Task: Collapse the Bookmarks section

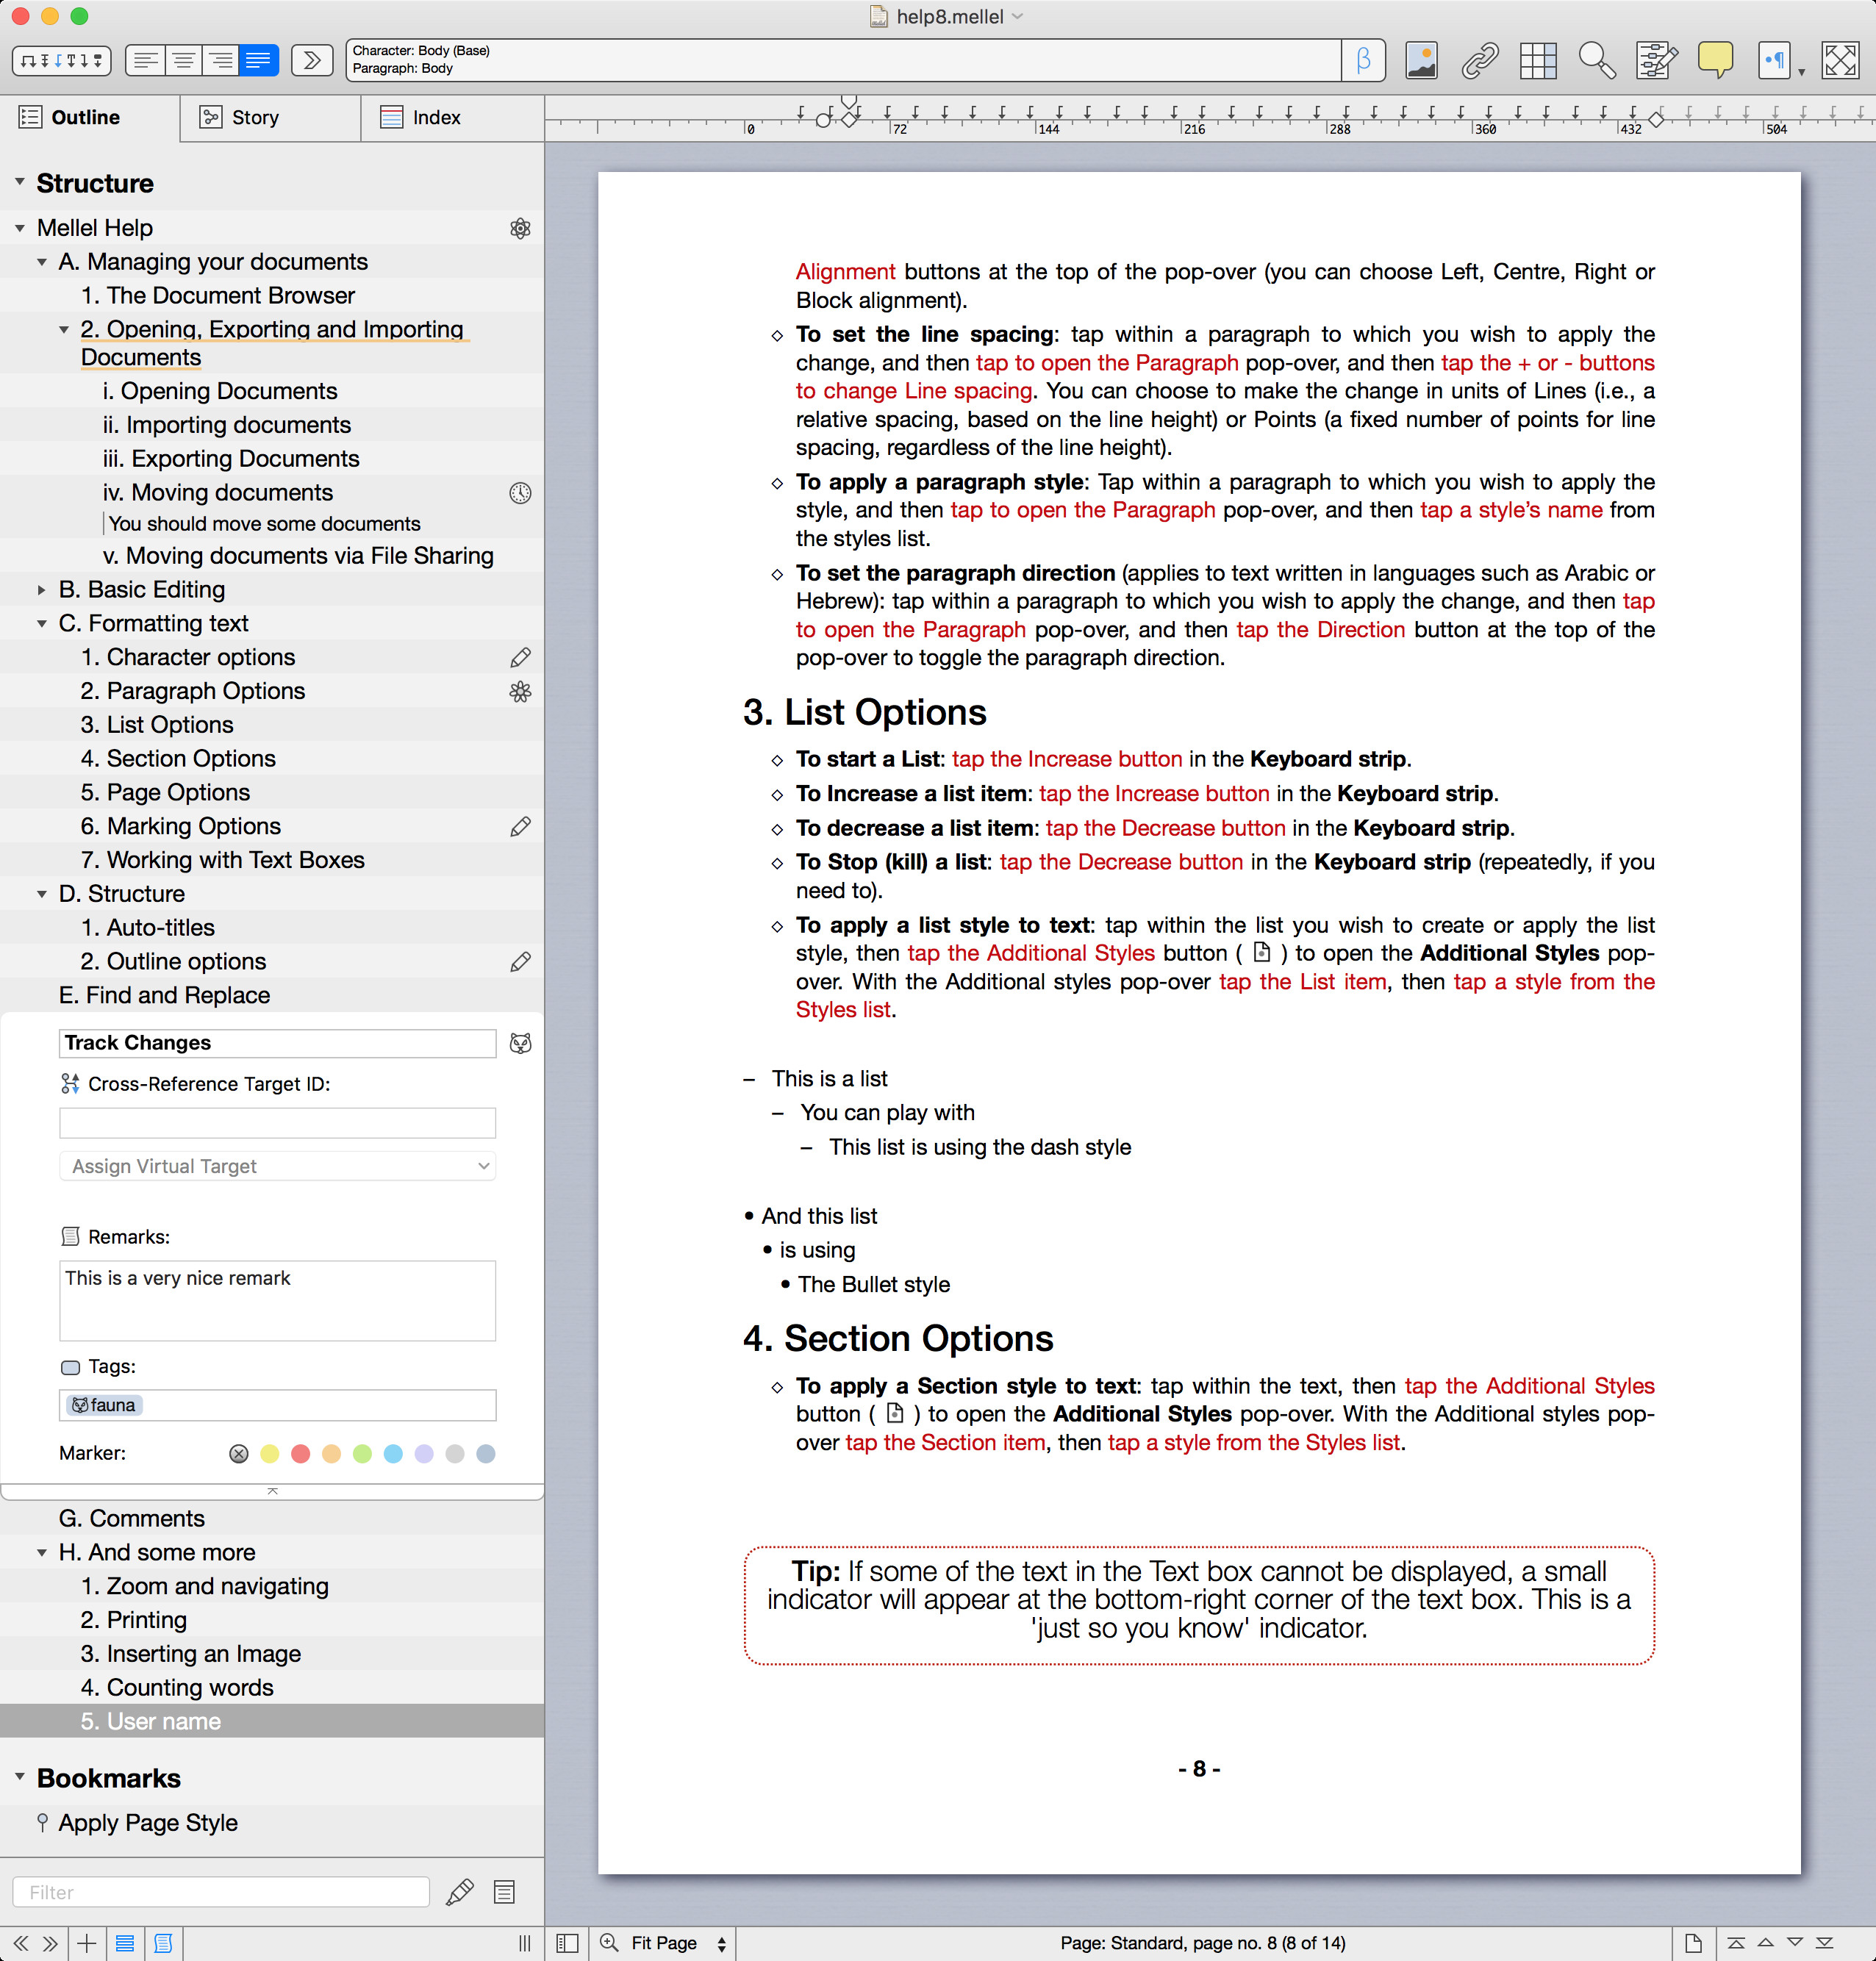Action: tap(19, 1777)
